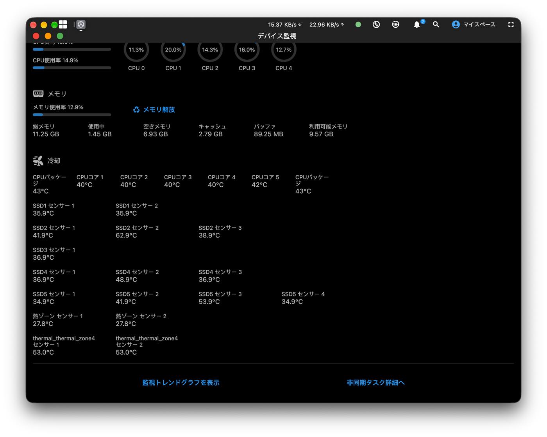Click the CPU 2 usage gauge
The image size is (547, 437).
(210, 50)
